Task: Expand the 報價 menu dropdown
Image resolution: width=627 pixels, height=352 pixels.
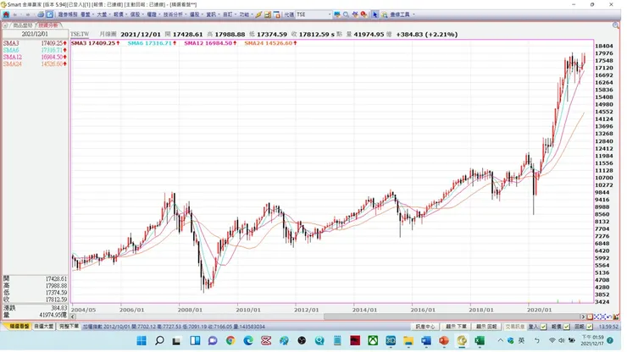Action: 126,14
